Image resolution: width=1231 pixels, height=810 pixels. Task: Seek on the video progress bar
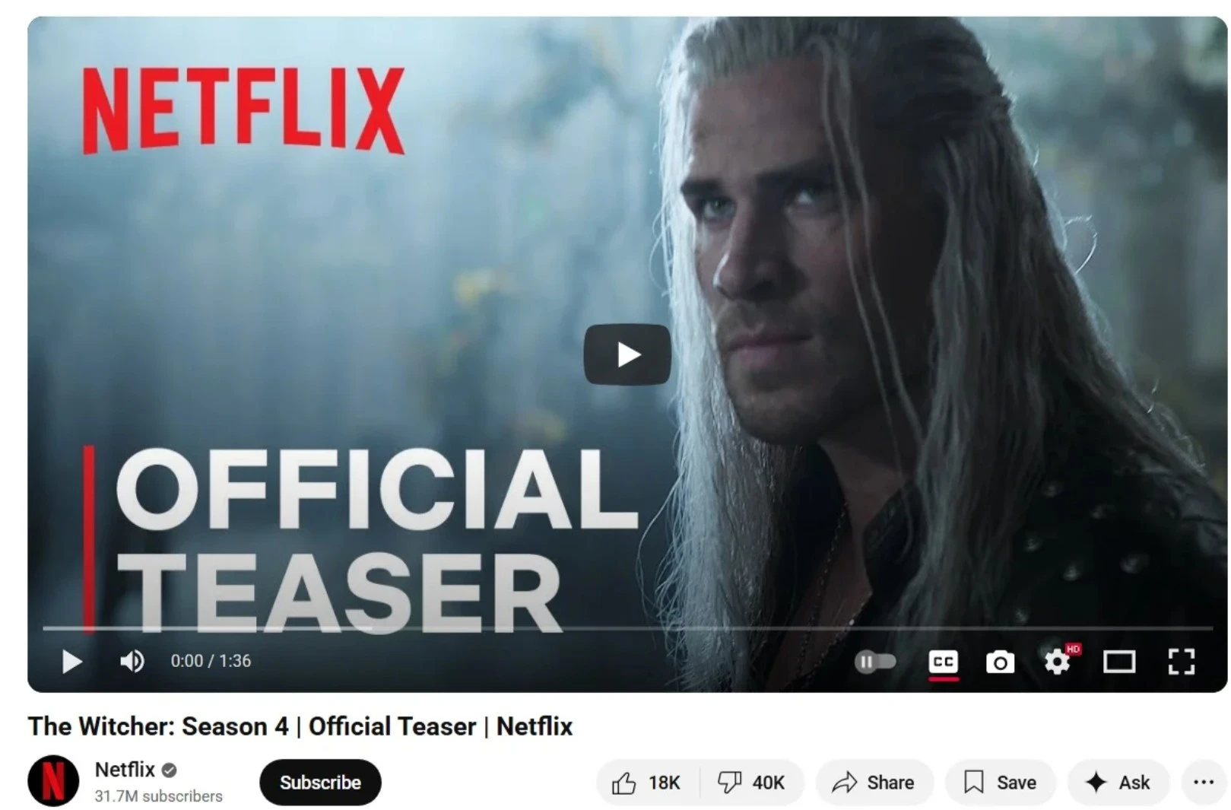tap(627, 629)
